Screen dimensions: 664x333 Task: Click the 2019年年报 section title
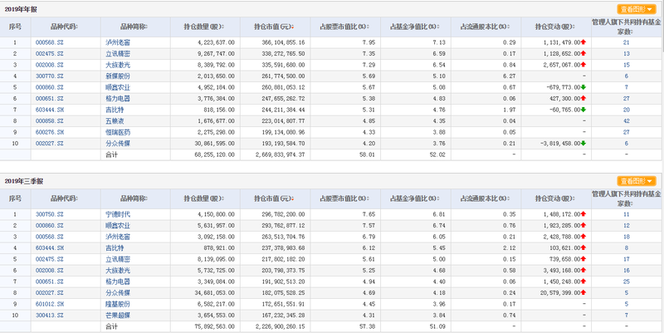coord(21,9)
